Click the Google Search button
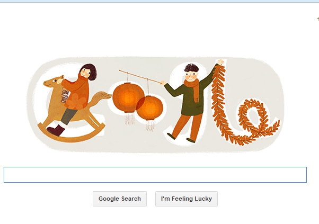The image size is (319, 224). coord(120,199)
